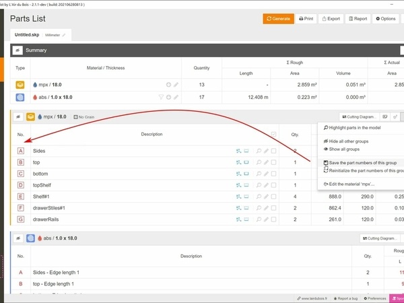Click the abs edge material icon in Summary
This screenshot has width=404, height=303.
[x=20, y=97]
